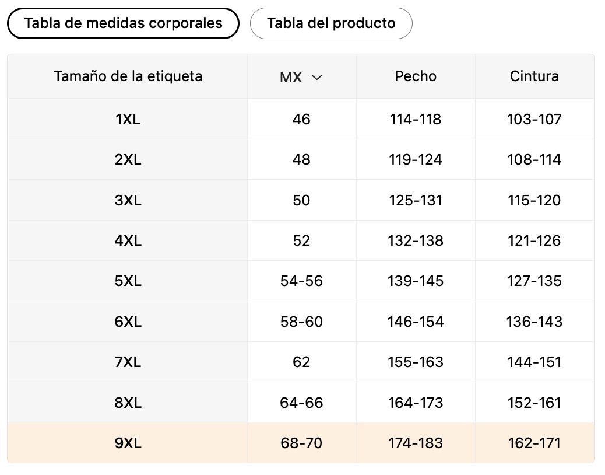Screen dimensions: 605x475
Task: Click the 68-70 MX size cell
Action: [301, 443]
